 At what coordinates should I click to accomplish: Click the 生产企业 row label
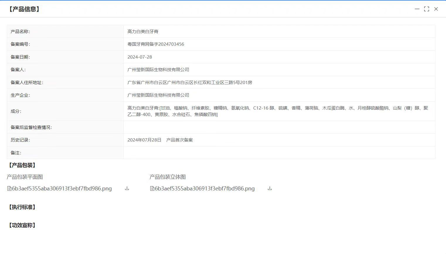pyautogui.click(x=20, y=95)
